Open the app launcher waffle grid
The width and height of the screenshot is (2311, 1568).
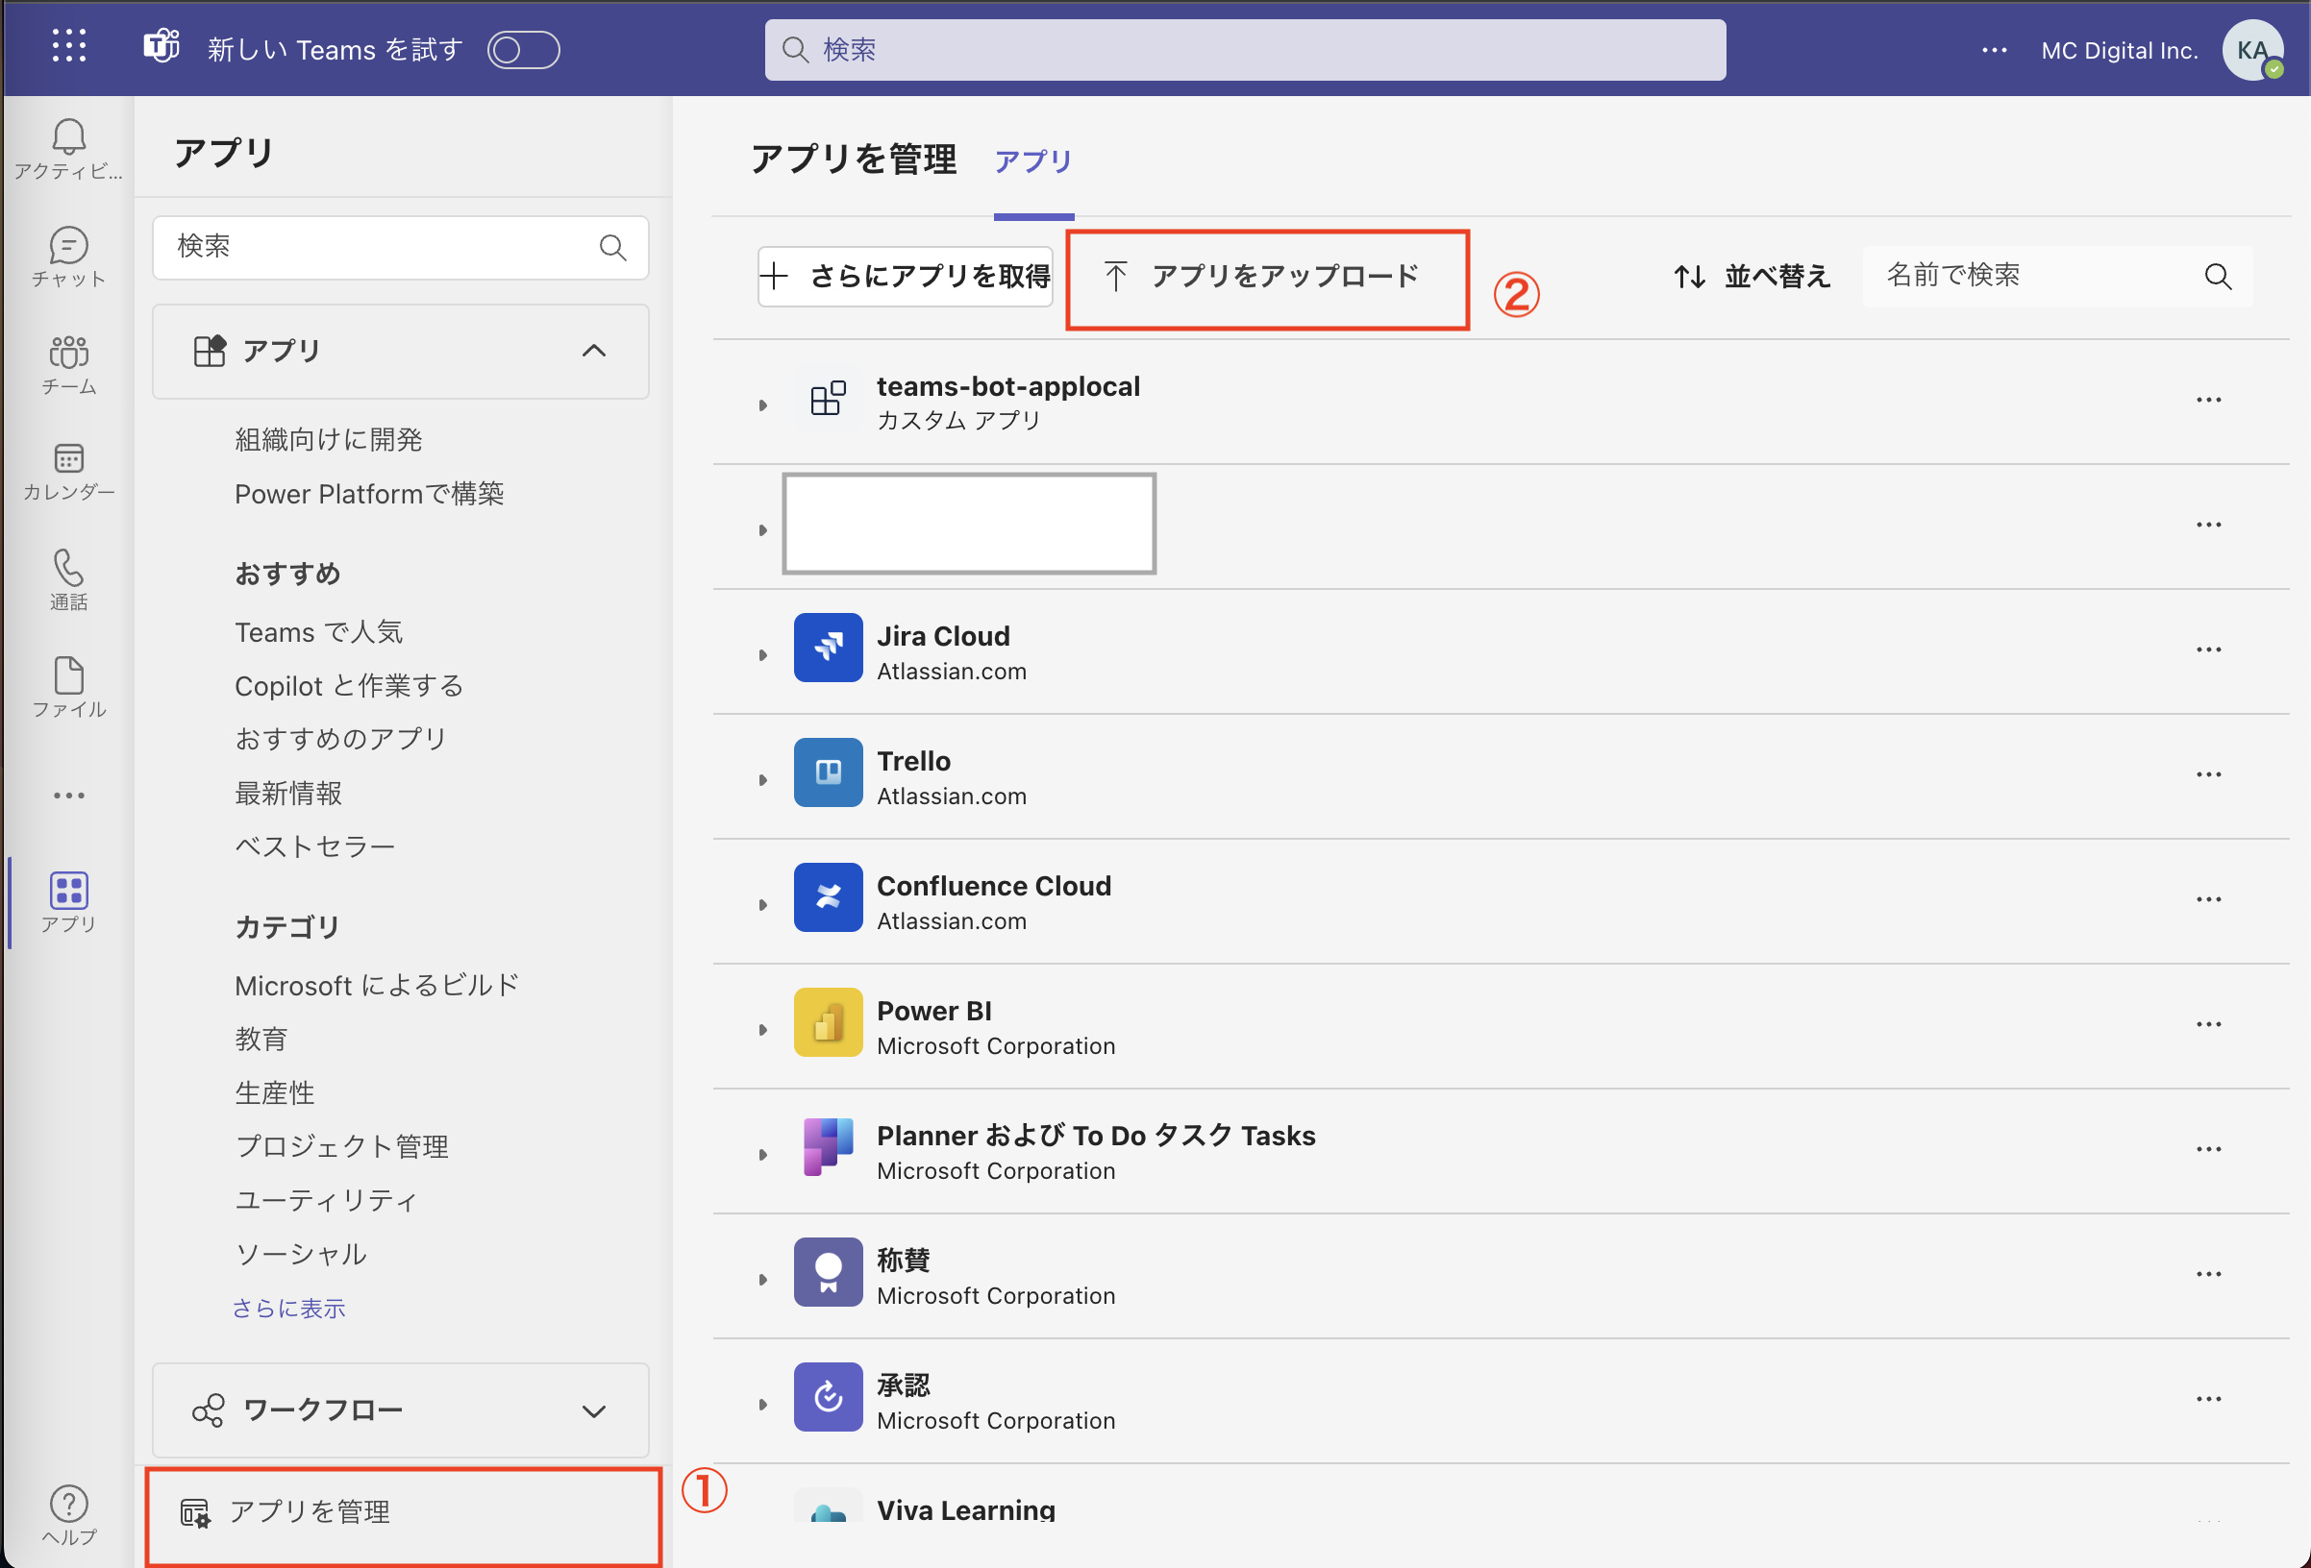68,47
